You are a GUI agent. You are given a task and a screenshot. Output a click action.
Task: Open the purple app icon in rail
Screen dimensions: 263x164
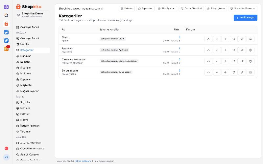6,7
